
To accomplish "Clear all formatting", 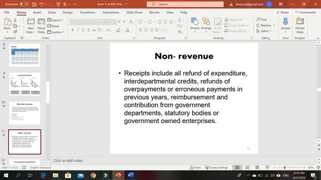I will [131, 21].
